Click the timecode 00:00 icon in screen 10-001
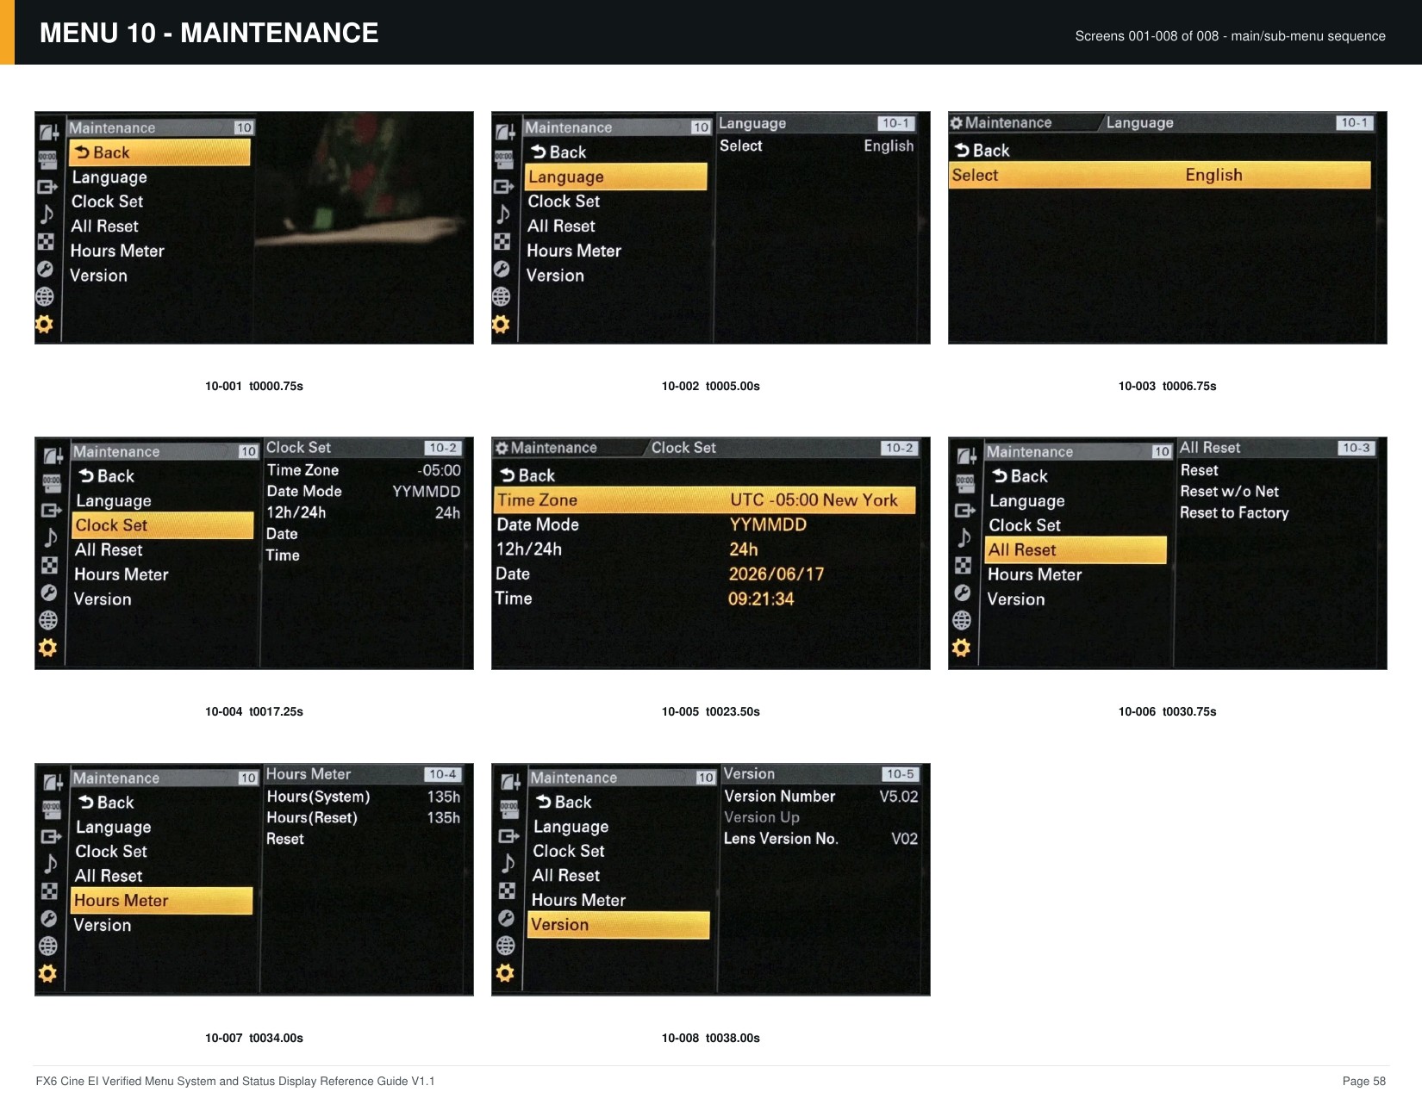1422x1098 pixels. 47,159
